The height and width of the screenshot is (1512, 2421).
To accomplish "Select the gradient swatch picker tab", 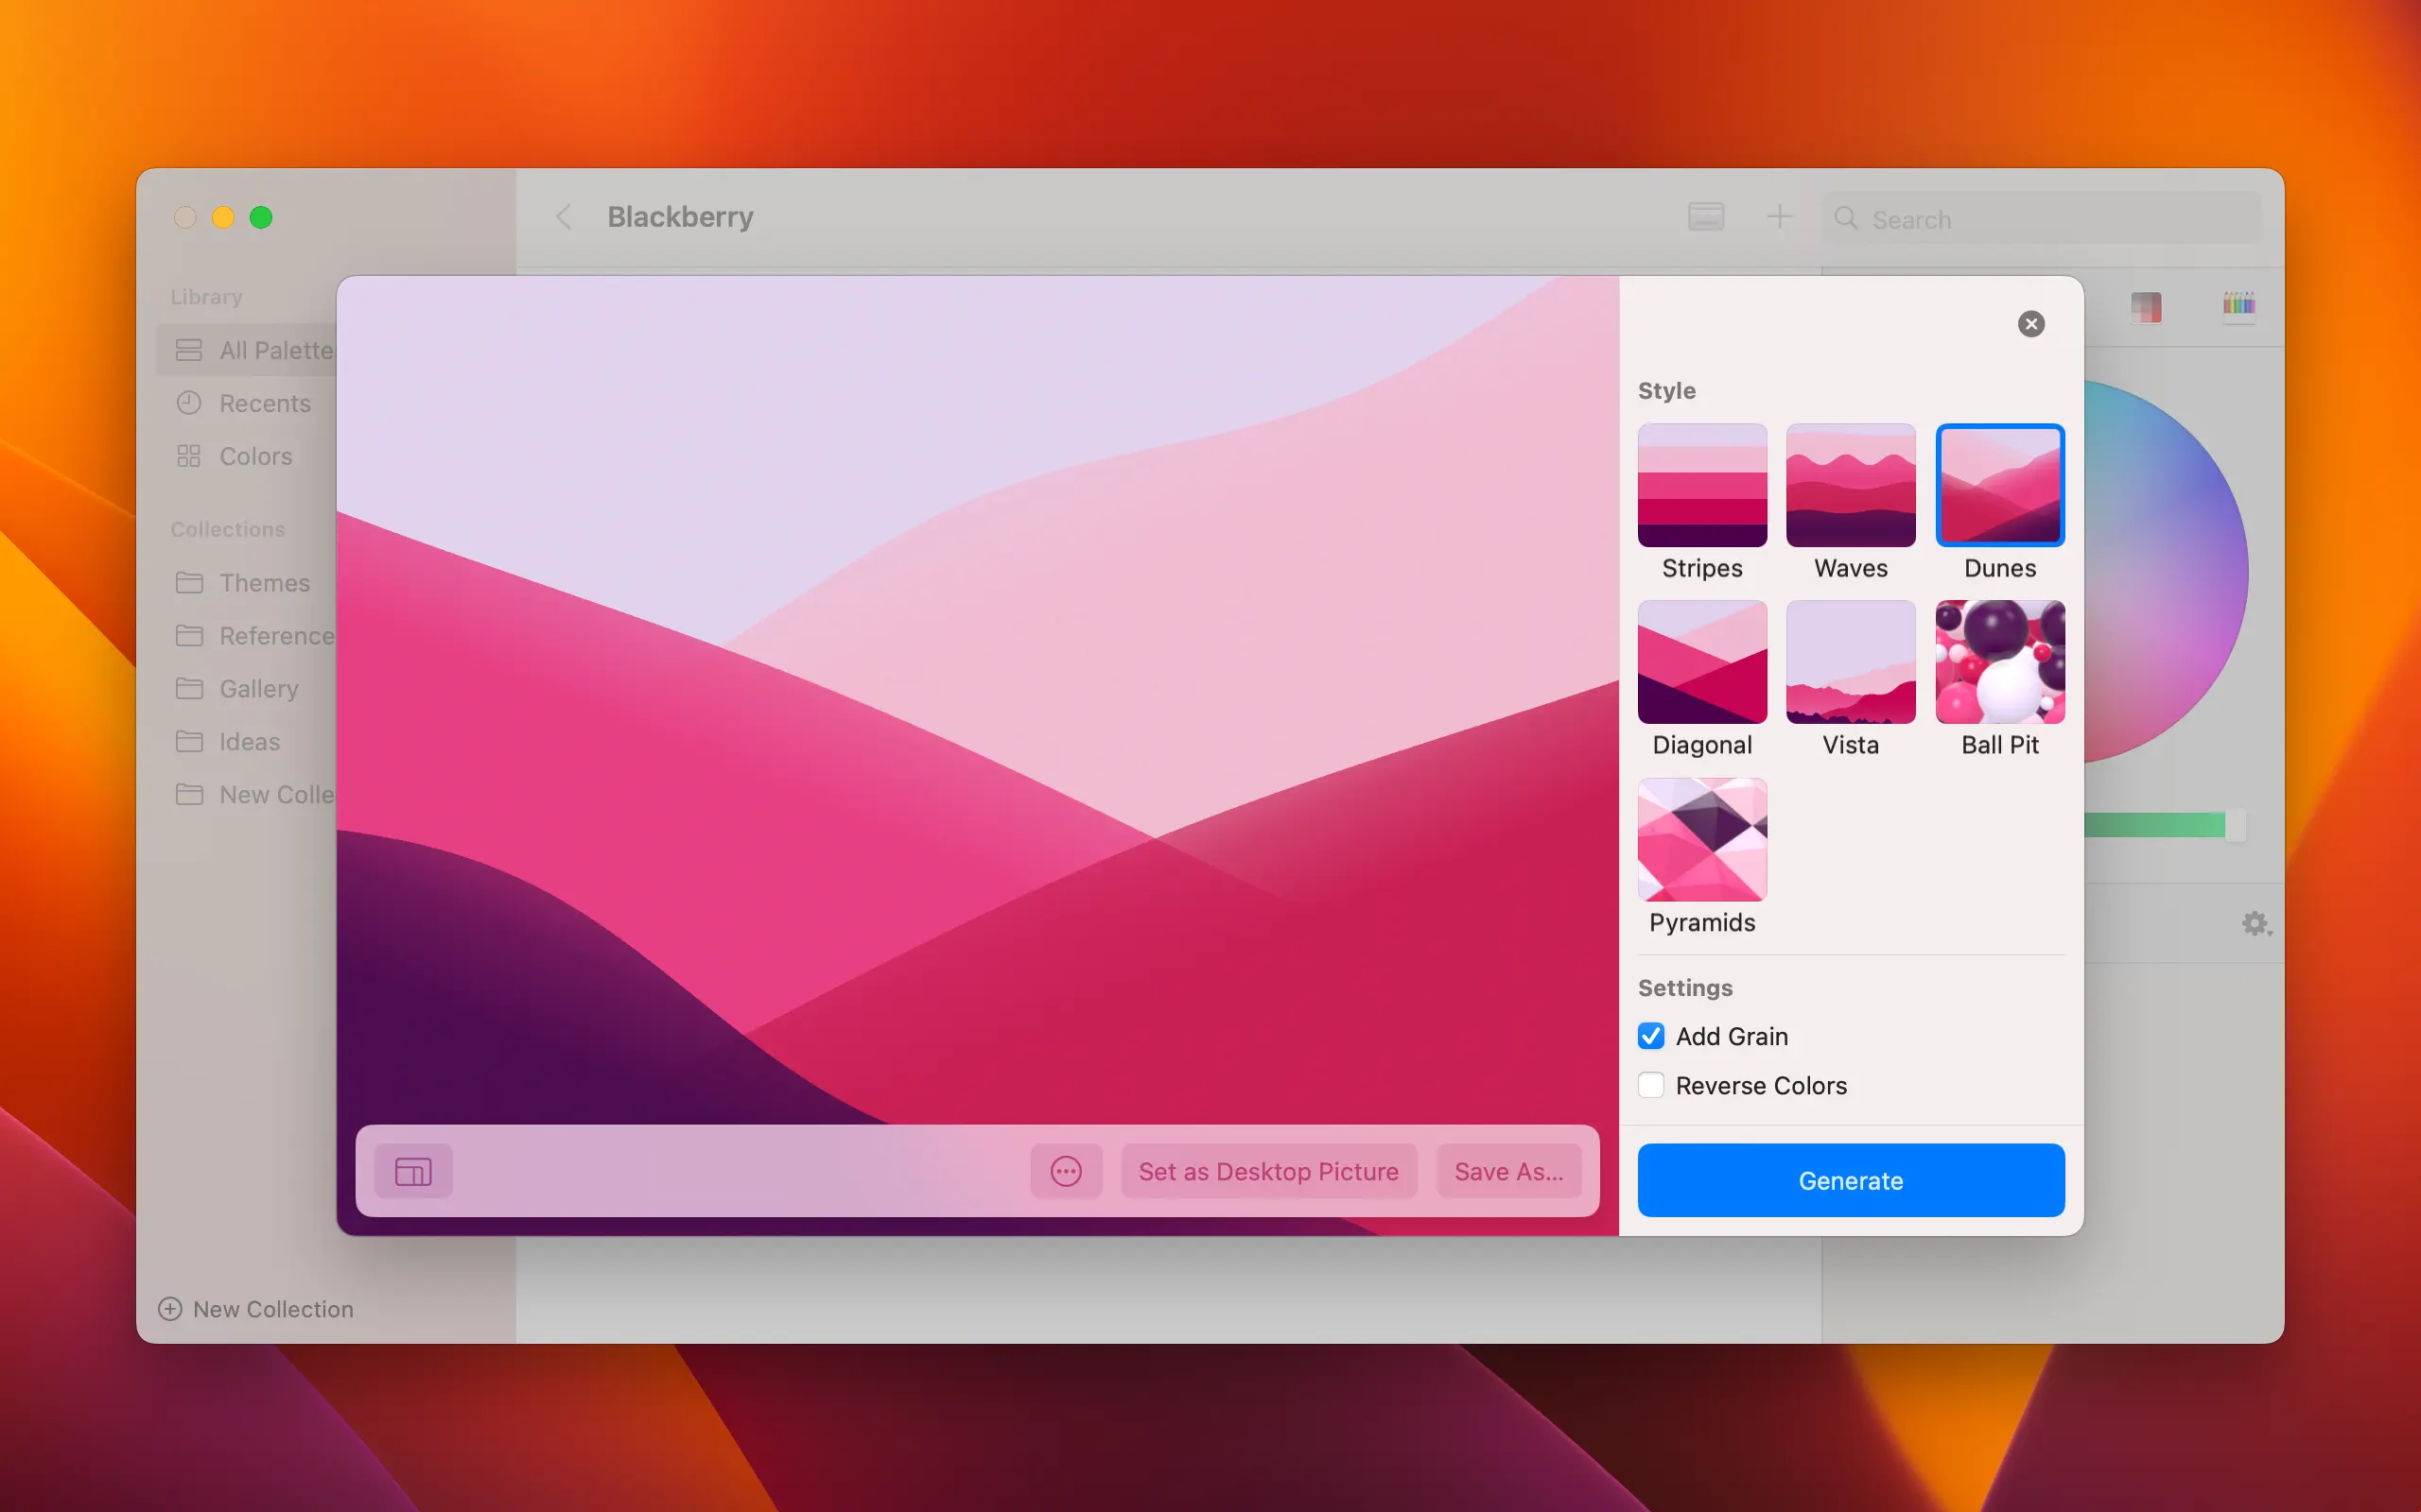I will click(x=2146, y=306).
